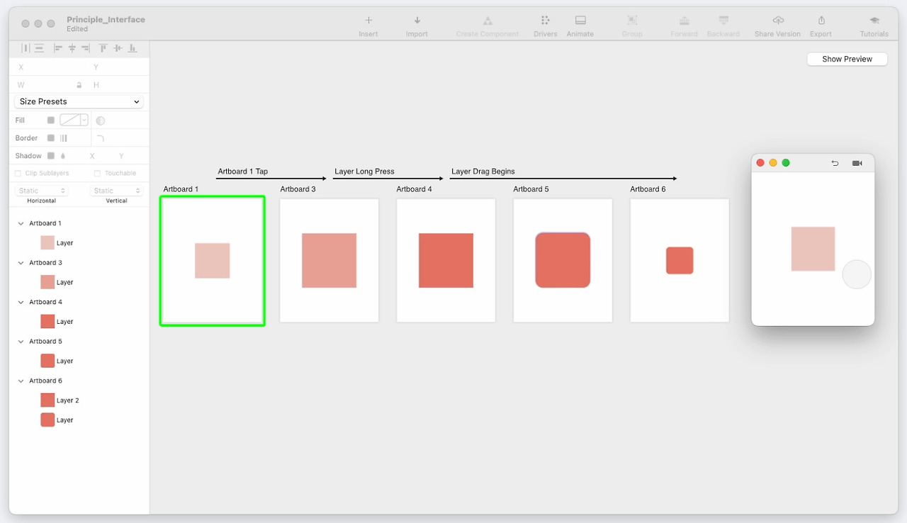Click the corner radius icon
Image resolution: width=907 pixels, height=523 pixels.
[x=101, y=138]
